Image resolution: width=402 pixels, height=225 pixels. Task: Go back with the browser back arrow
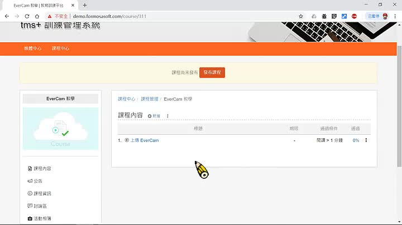[7, 16]
